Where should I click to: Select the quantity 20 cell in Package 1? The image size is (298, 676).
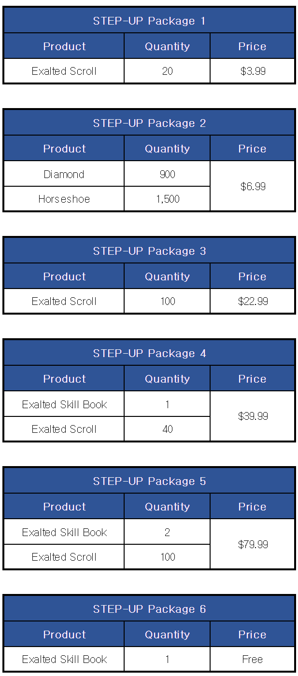pos(167,71)
